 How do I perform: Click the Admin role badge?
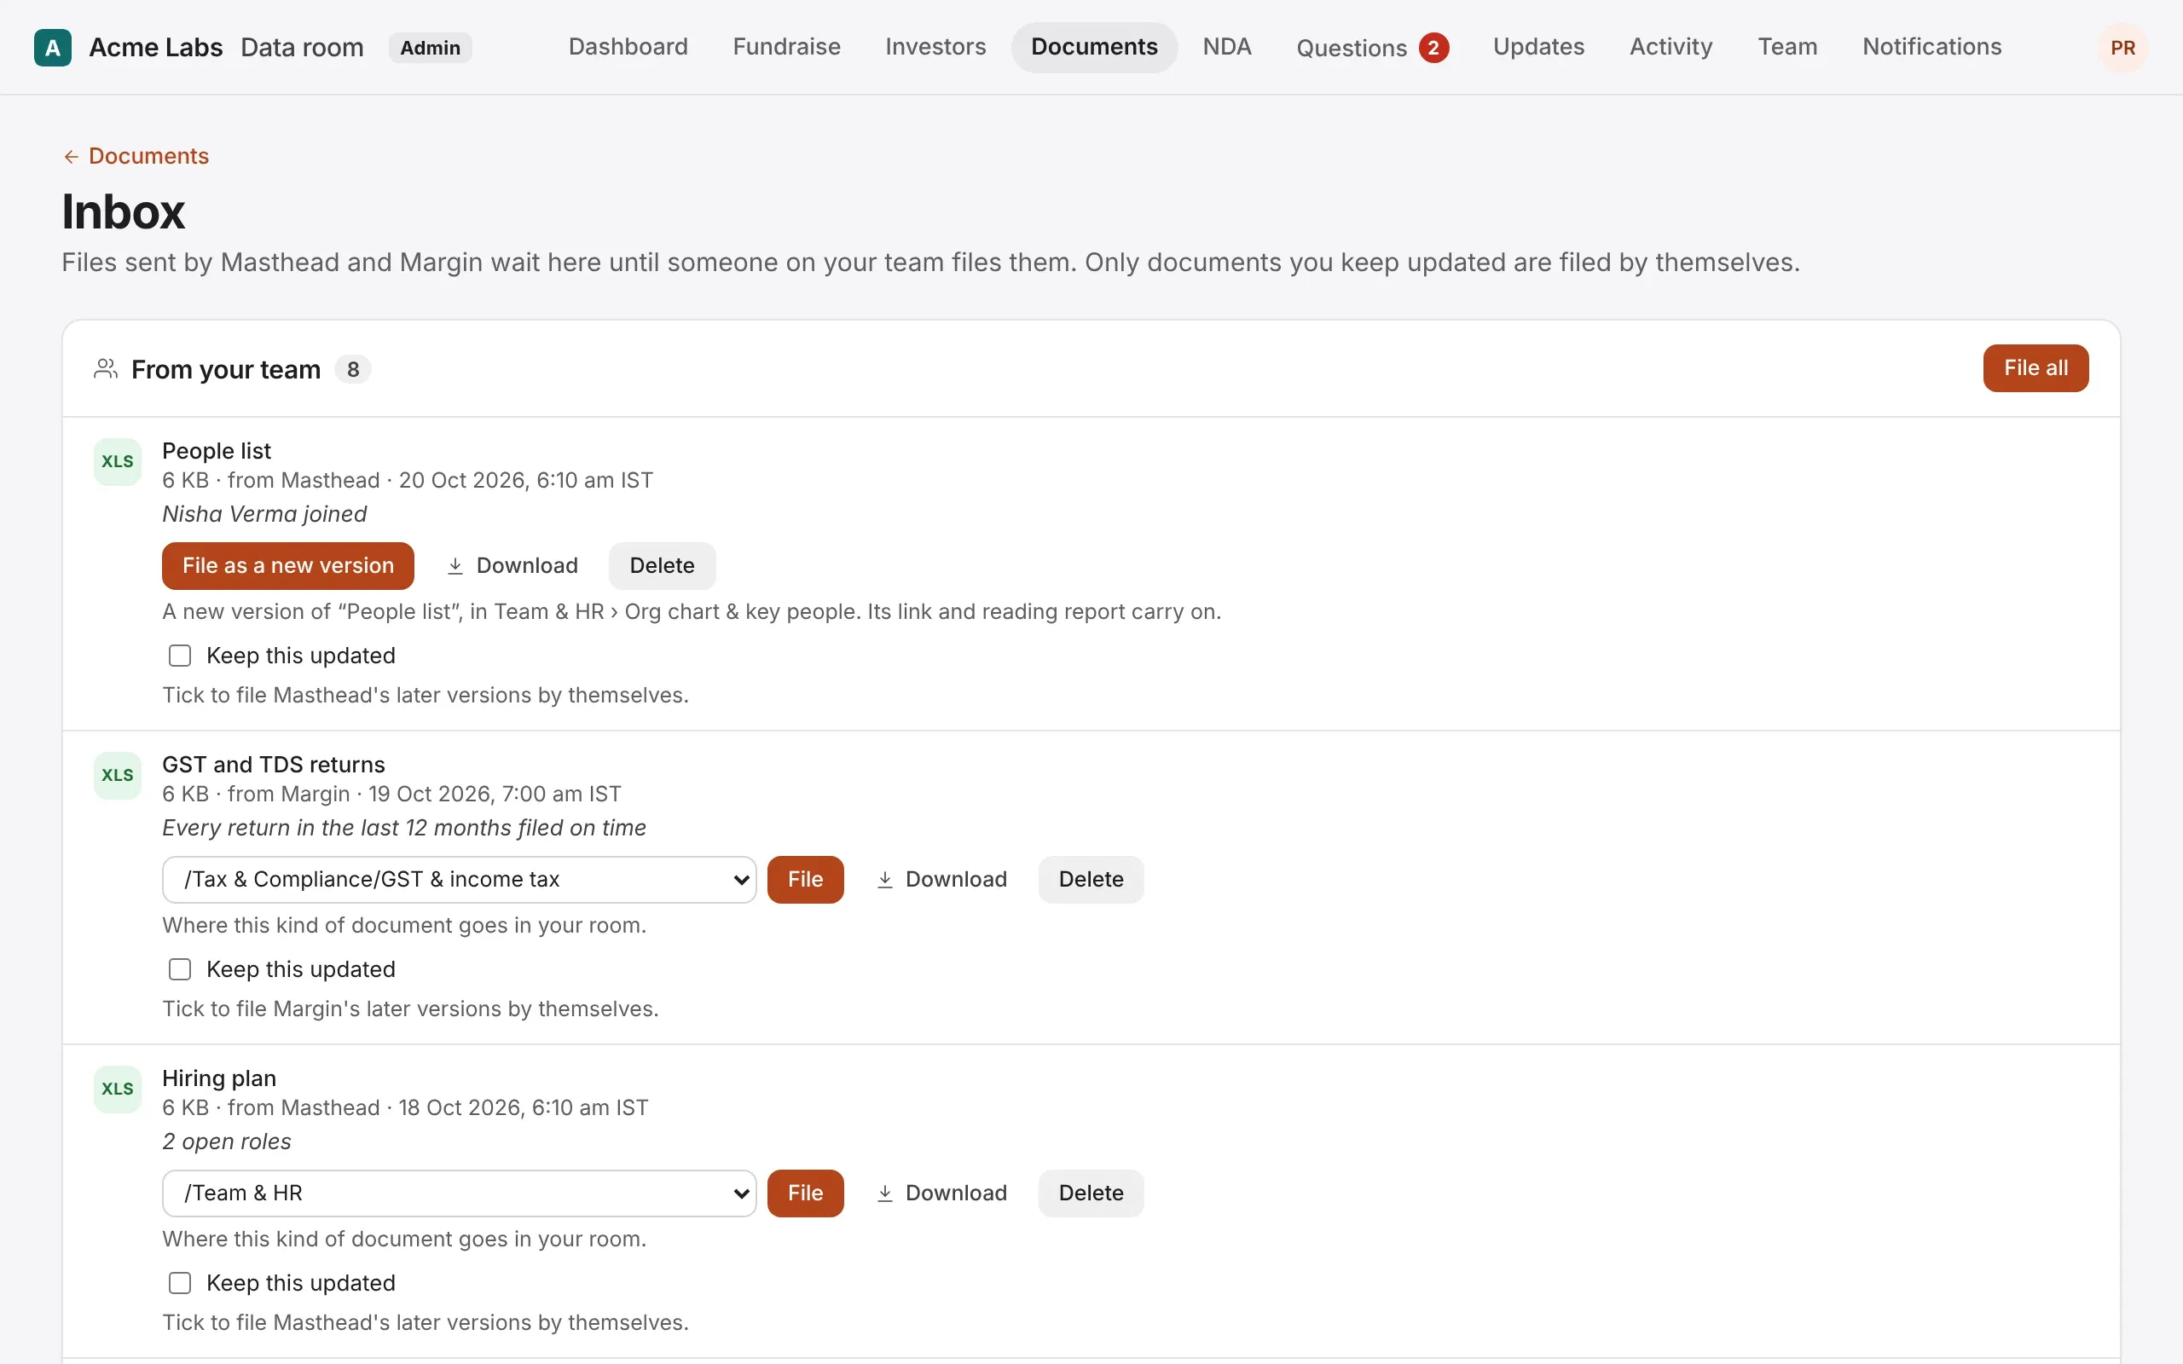[x=431, y=48]
